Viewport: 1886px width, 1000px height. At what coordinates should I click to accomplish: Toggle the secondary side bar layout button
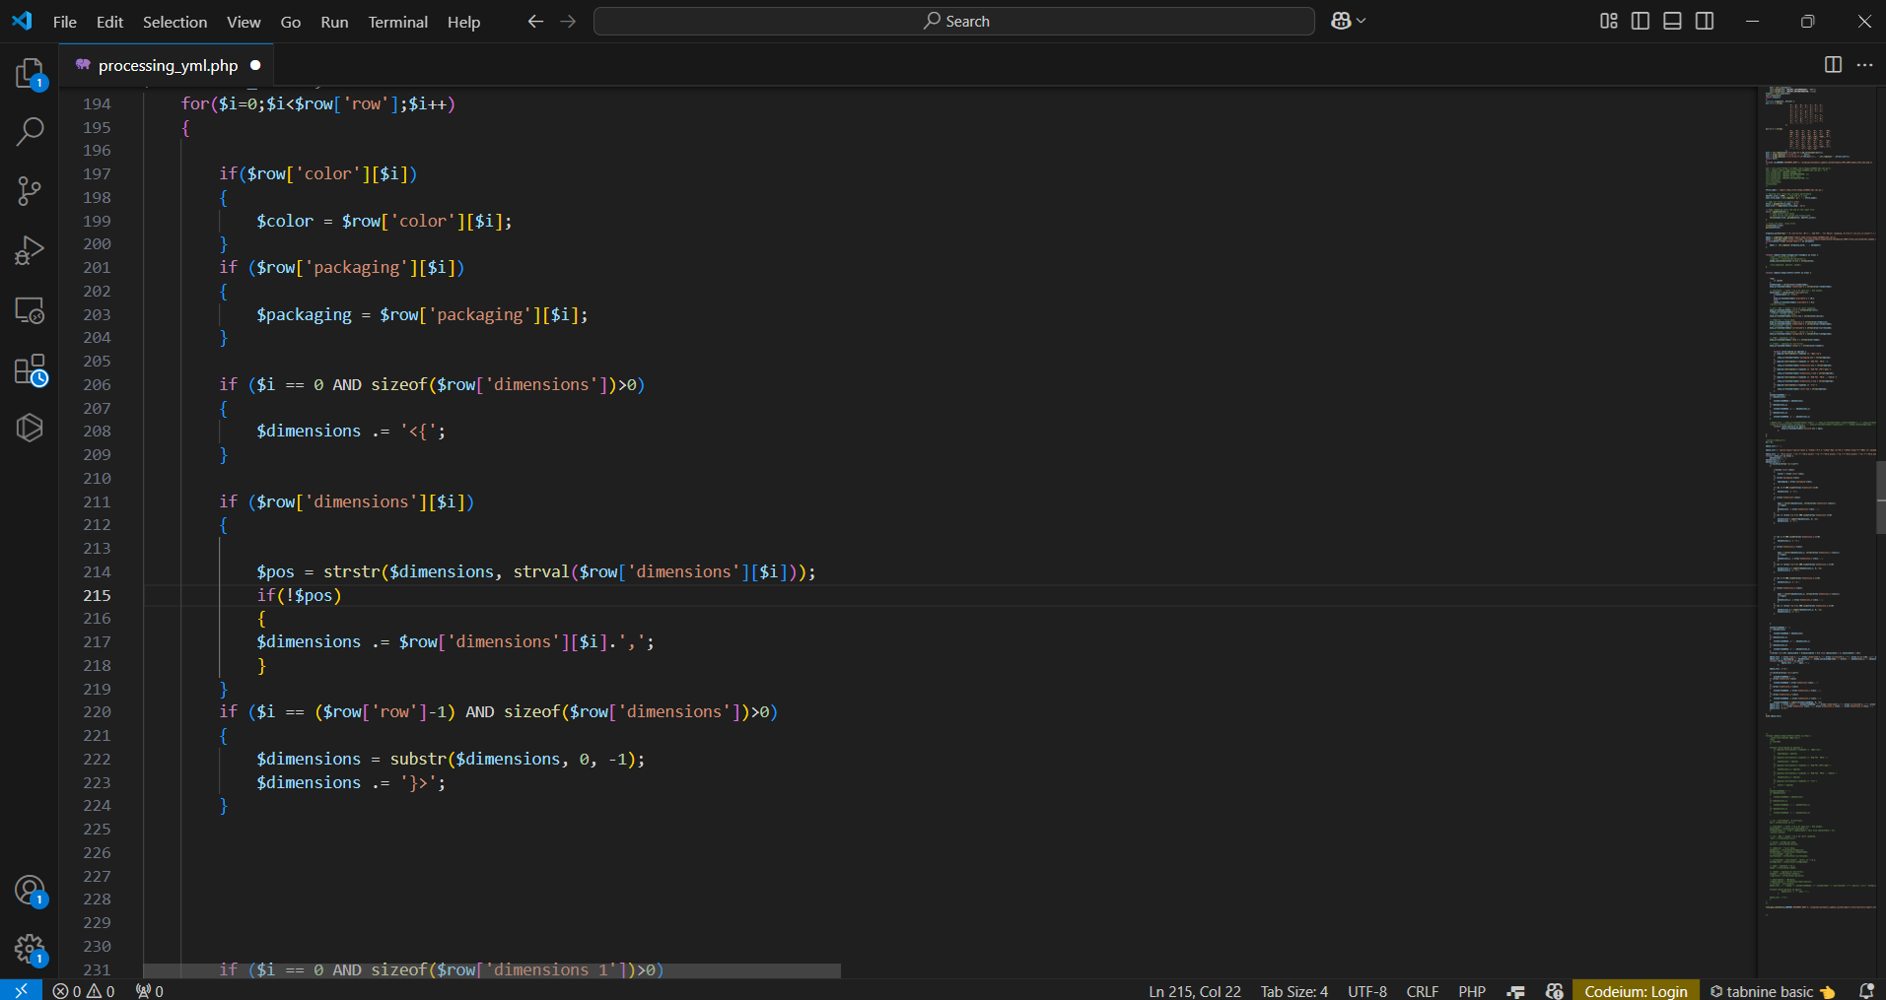point(1705,21)
